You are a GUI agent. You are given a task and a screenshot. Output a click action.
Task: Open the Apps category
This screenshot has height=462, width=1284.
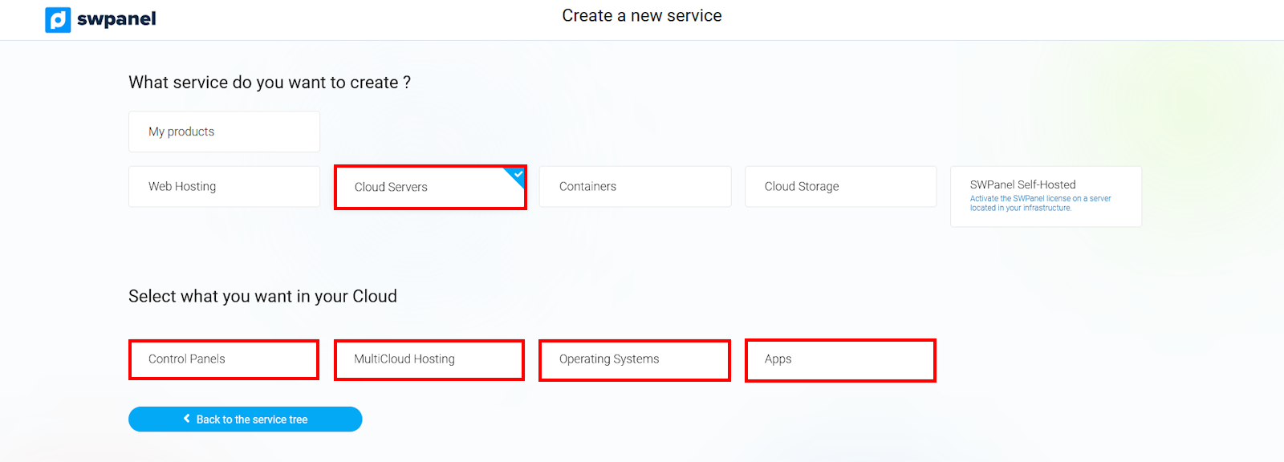[840, 359]
